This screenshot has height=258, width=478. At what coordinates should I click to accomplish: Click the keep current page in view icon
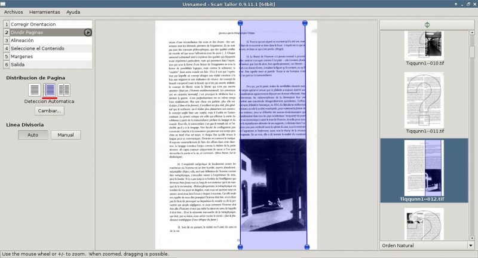(x=427, y=24)
